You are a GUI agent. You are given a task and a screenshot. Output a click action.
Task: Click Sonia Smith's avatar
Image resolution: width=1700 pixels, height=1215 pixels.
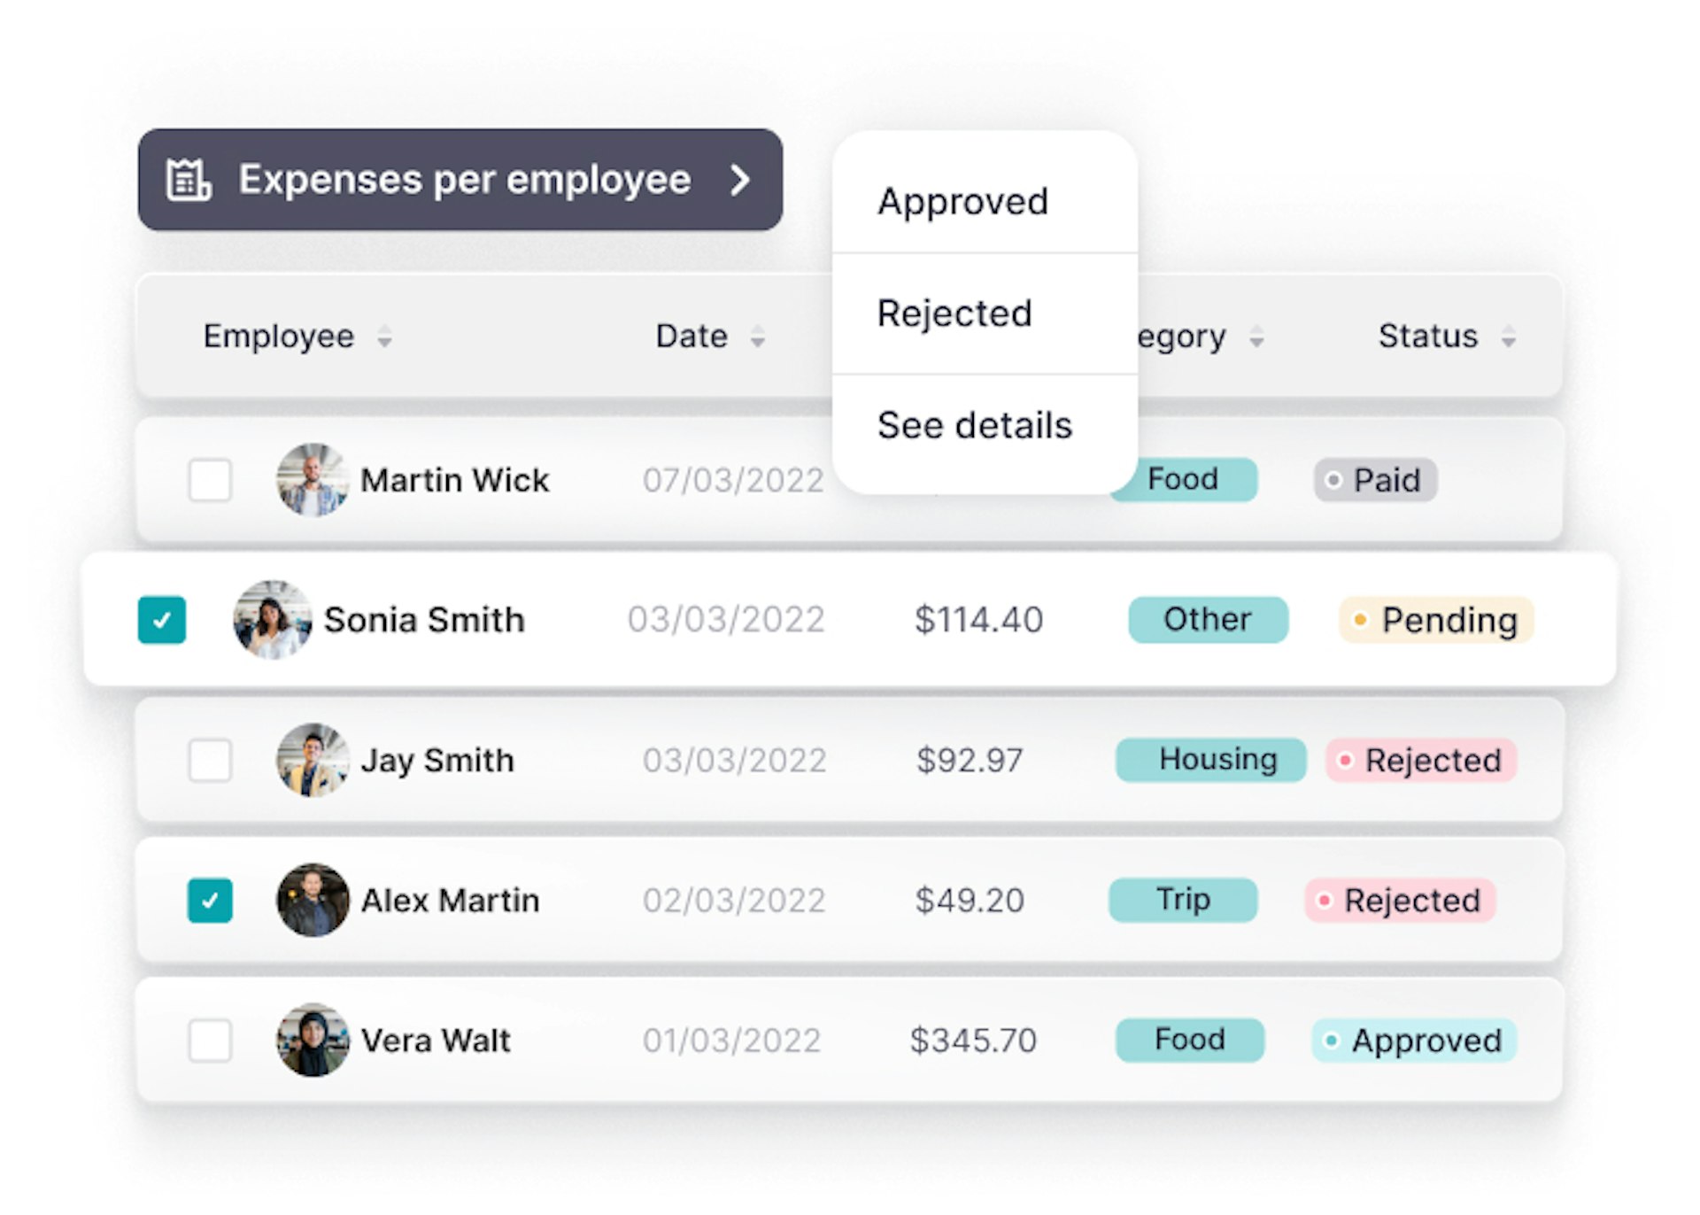pos(272,620)
